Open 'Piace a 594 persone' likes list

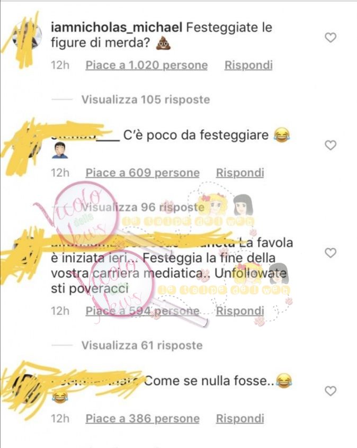(142, 311)
